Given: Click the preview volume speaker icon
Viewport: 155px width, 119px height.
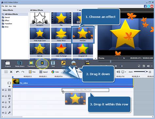Looking at the screenshot, I should [148, 66].
